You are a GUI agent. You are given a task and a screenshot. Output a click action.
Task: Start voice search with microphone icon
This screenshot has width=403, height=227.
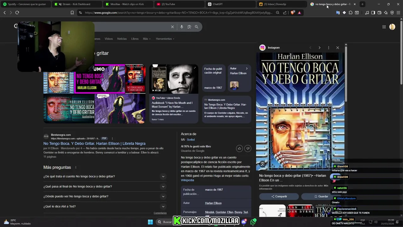[x=182, y=27]
